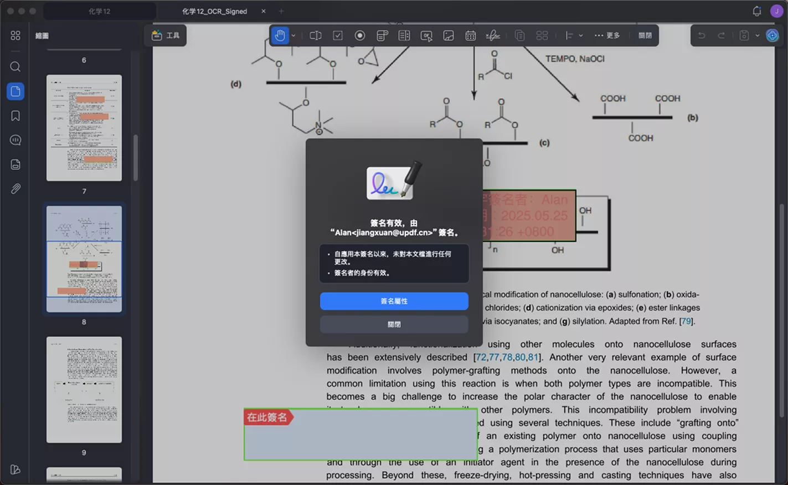Screen dimensions: 788x485
Task: Expand the hand tool dropdown arrow
Action: coord(293,35)
